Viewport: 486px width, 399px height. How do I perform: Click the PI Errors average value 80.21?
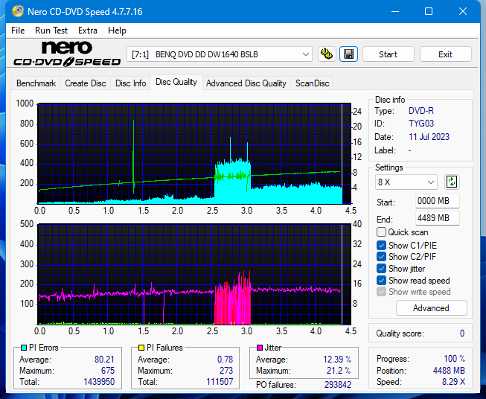tap(104, 360)
